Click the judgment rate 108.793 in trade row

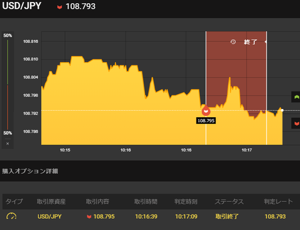coord(275,216)
